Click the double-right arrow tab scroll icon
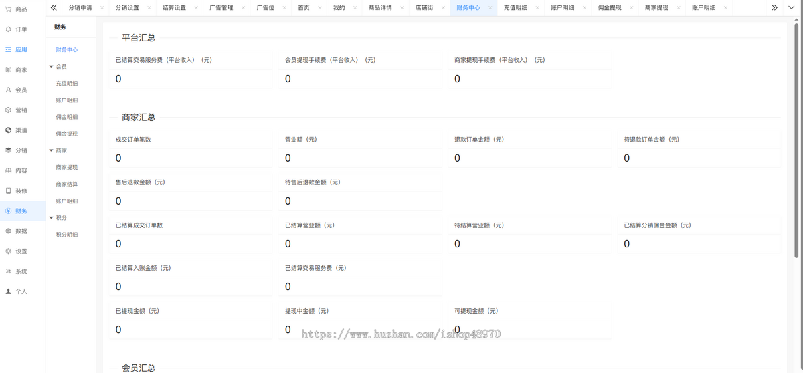 [x=774, y=8]
